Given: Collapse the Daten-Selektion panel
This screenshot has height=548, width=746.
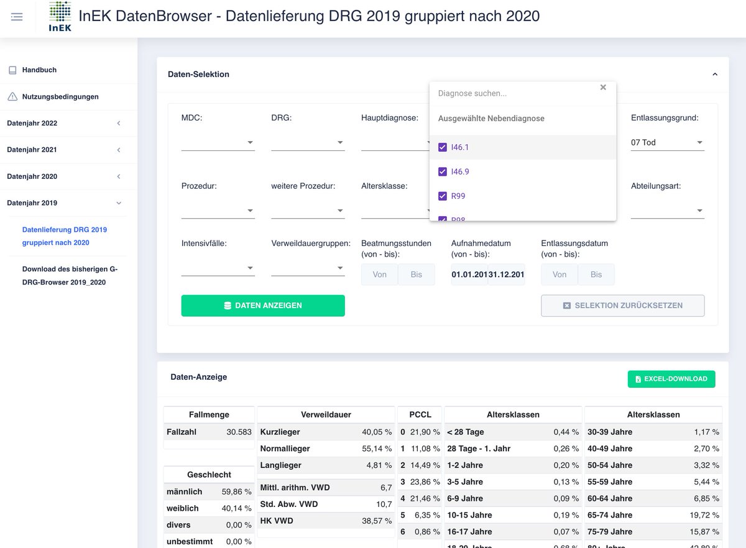Looking at the screenshot, I should 715,74.
